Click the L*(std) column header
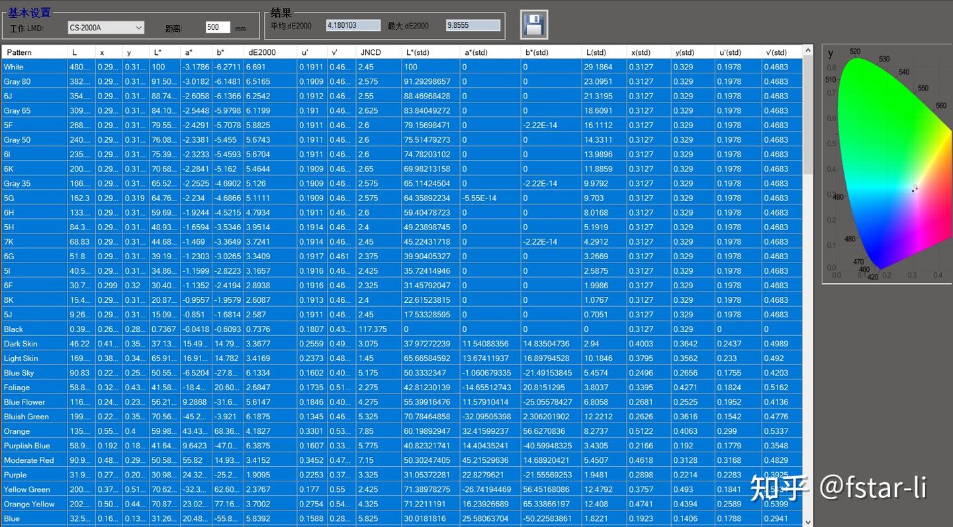The image size is (953, 527). [431, 52]
